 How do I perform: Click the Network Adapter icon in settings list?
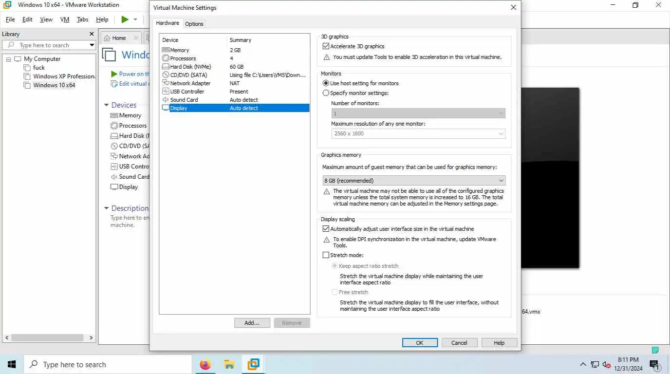point(166,83)
